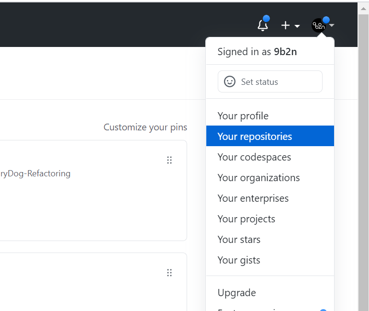The image size is (369, 311).
Task: Choose Your projects from menu
Action: click(x=270, y=219)
